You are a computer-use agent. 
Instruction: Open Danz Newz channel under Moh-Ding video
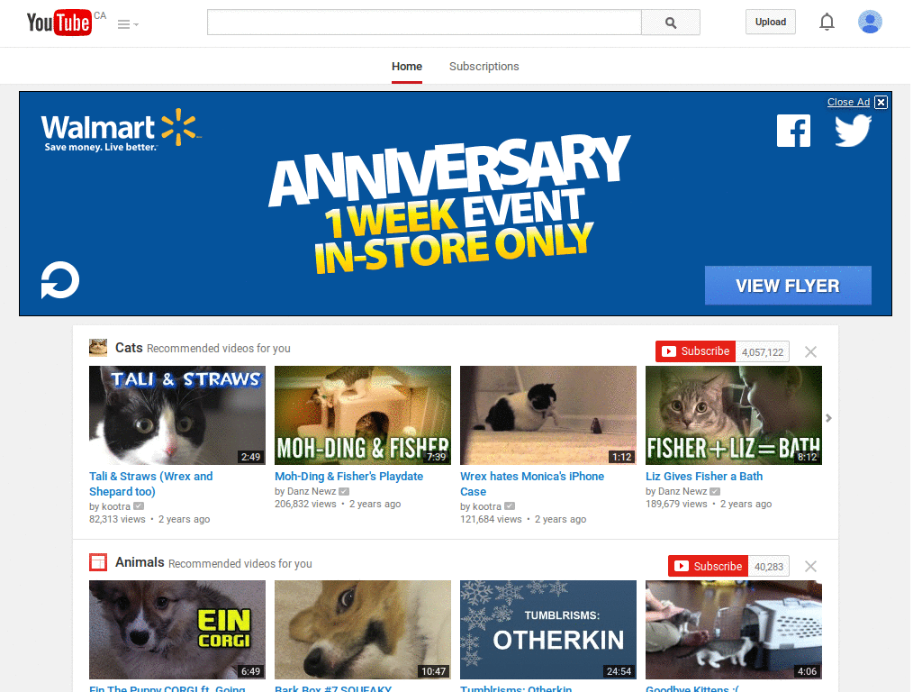pyautogui.click(x=312, y=491)
